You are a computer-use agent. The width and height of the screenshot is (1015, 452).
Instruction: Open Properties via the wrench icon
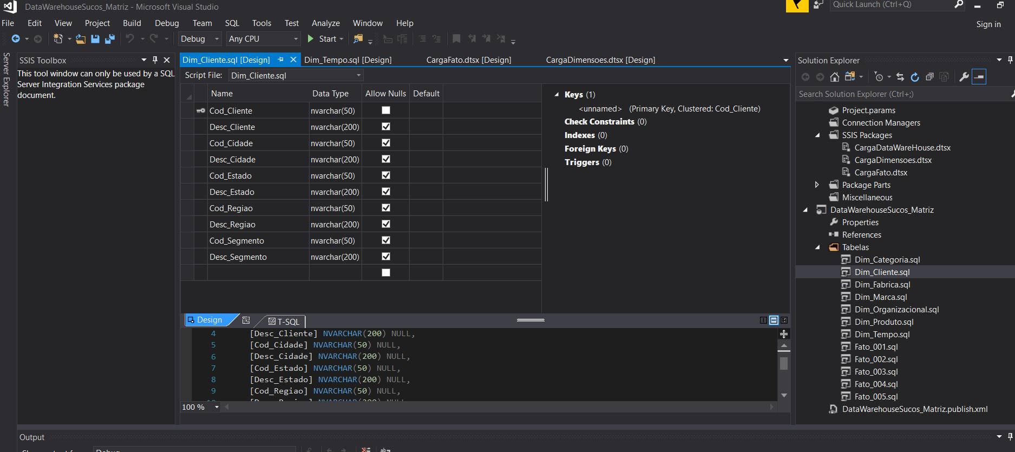point(964,77)
